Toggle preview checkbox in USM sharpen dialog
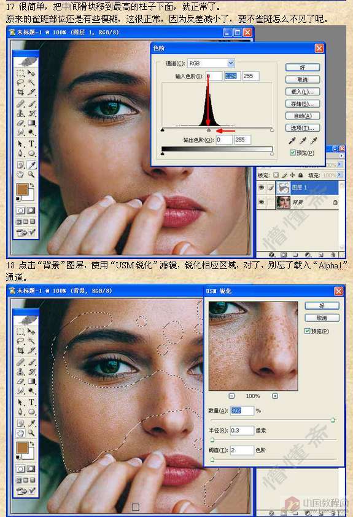 (x=308, y=331)
